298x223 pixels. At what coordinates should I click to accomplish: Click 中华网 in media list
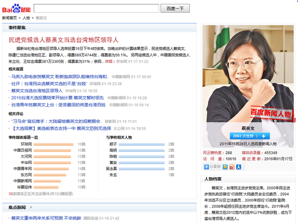(26, 162)
